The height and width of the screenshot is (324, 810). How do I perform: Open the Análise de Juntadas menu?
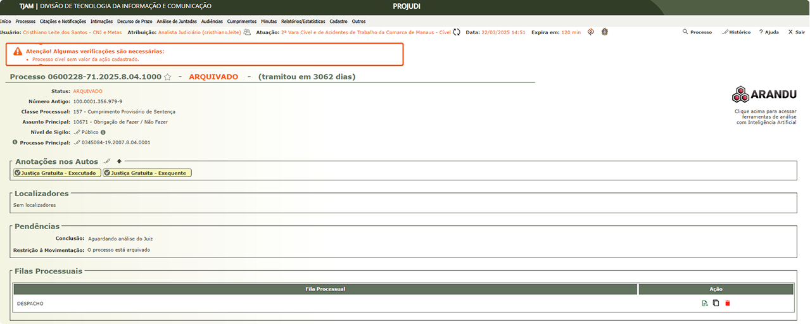(177, 22)
